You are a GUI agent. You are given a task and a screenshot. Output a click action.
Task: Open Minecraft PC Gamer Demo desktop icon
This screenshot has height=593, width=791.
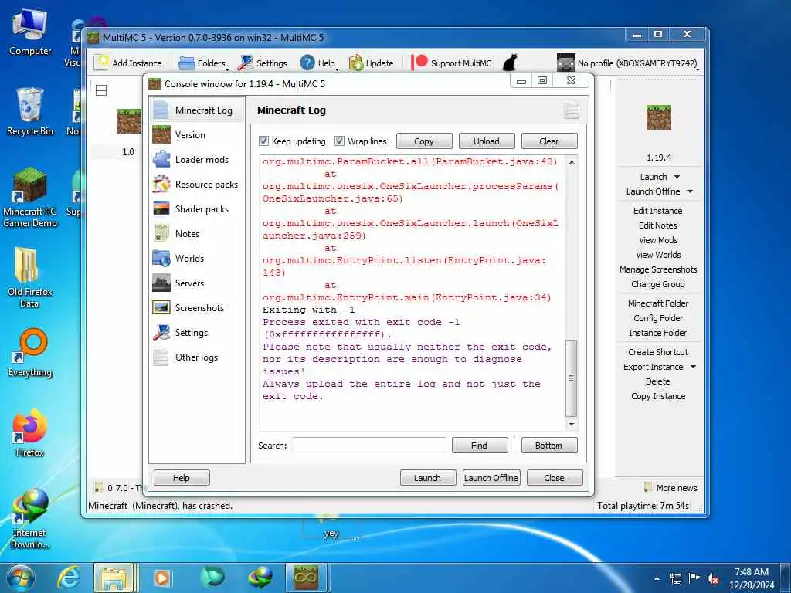(x=30, y=197)
